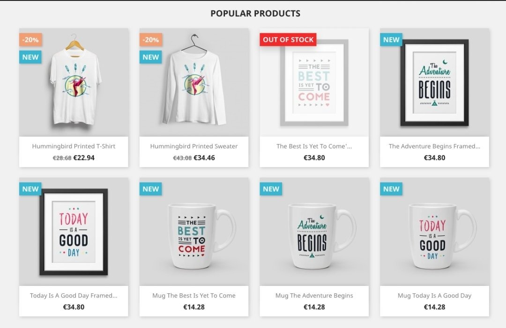506x328 pixels.
Task: Click 'The Best Is Yet To Come' framed poster image
Action: [x=314, y=82]
